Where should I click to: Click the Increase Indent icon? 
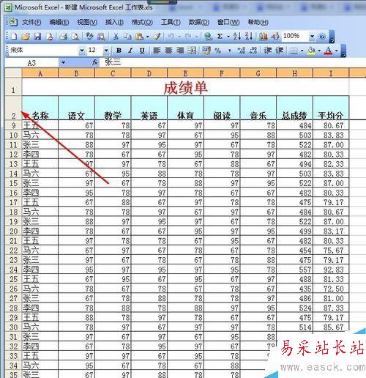point(280,51)
